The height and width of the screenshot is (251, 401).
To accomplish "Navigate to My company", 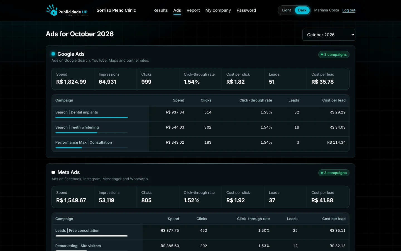I will pos(218,10).
